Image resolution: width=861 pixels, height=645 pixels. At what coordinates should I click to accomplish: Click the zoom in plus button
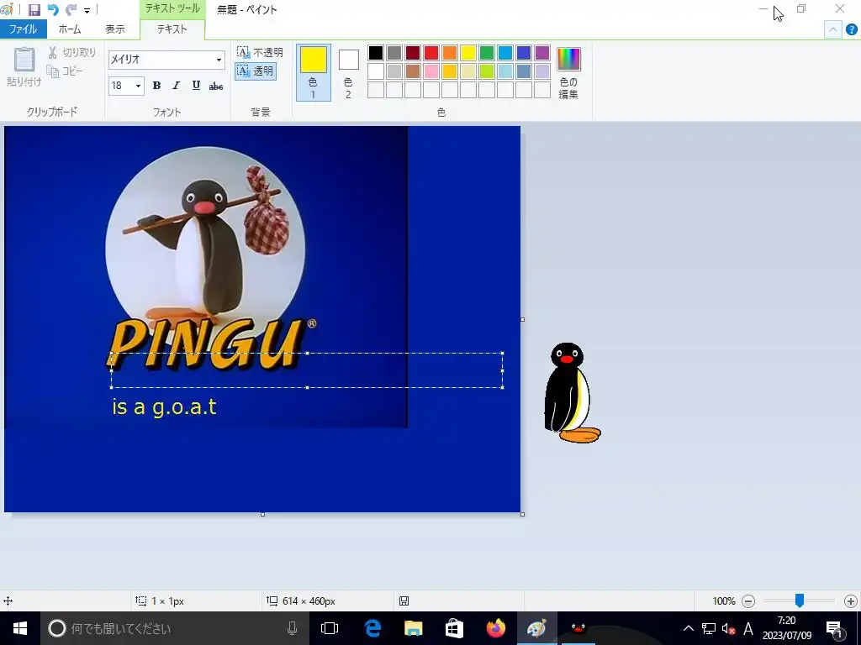(851, 601)
